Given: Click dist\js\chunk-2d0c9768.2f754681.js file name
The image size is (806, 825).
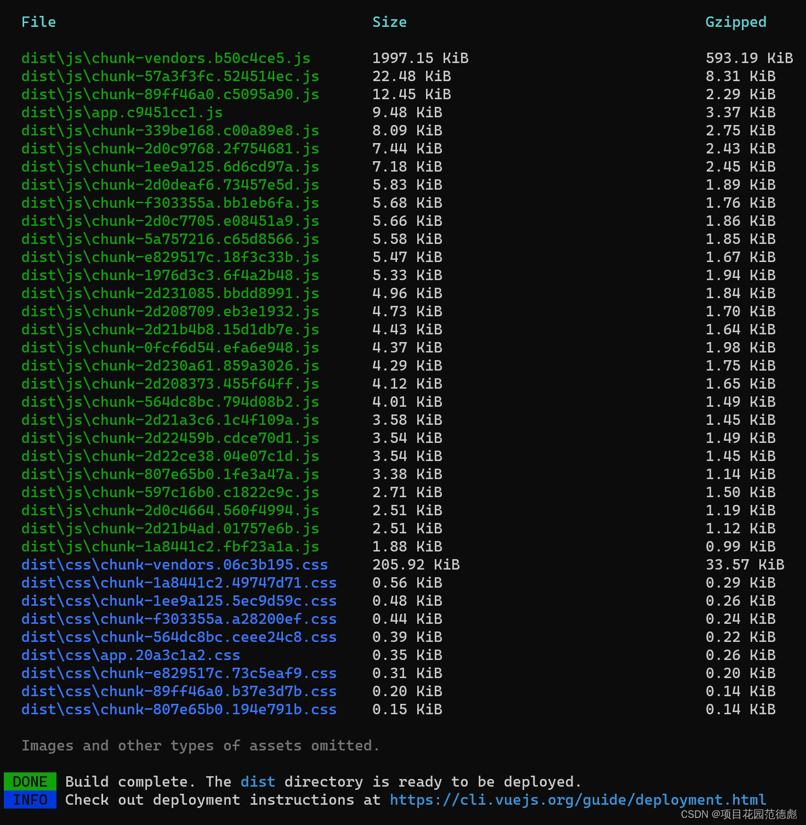Looking at the screenshot, I should tap(171, 149).
